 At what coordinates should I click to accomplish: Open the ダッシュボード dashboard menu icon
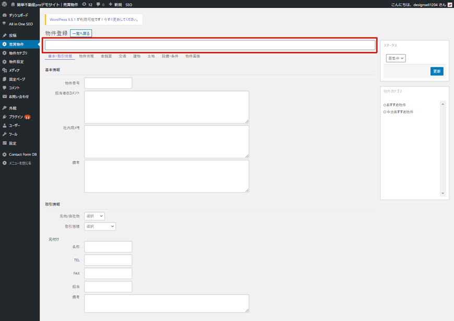pyautogui.click(x=5, y=15)
